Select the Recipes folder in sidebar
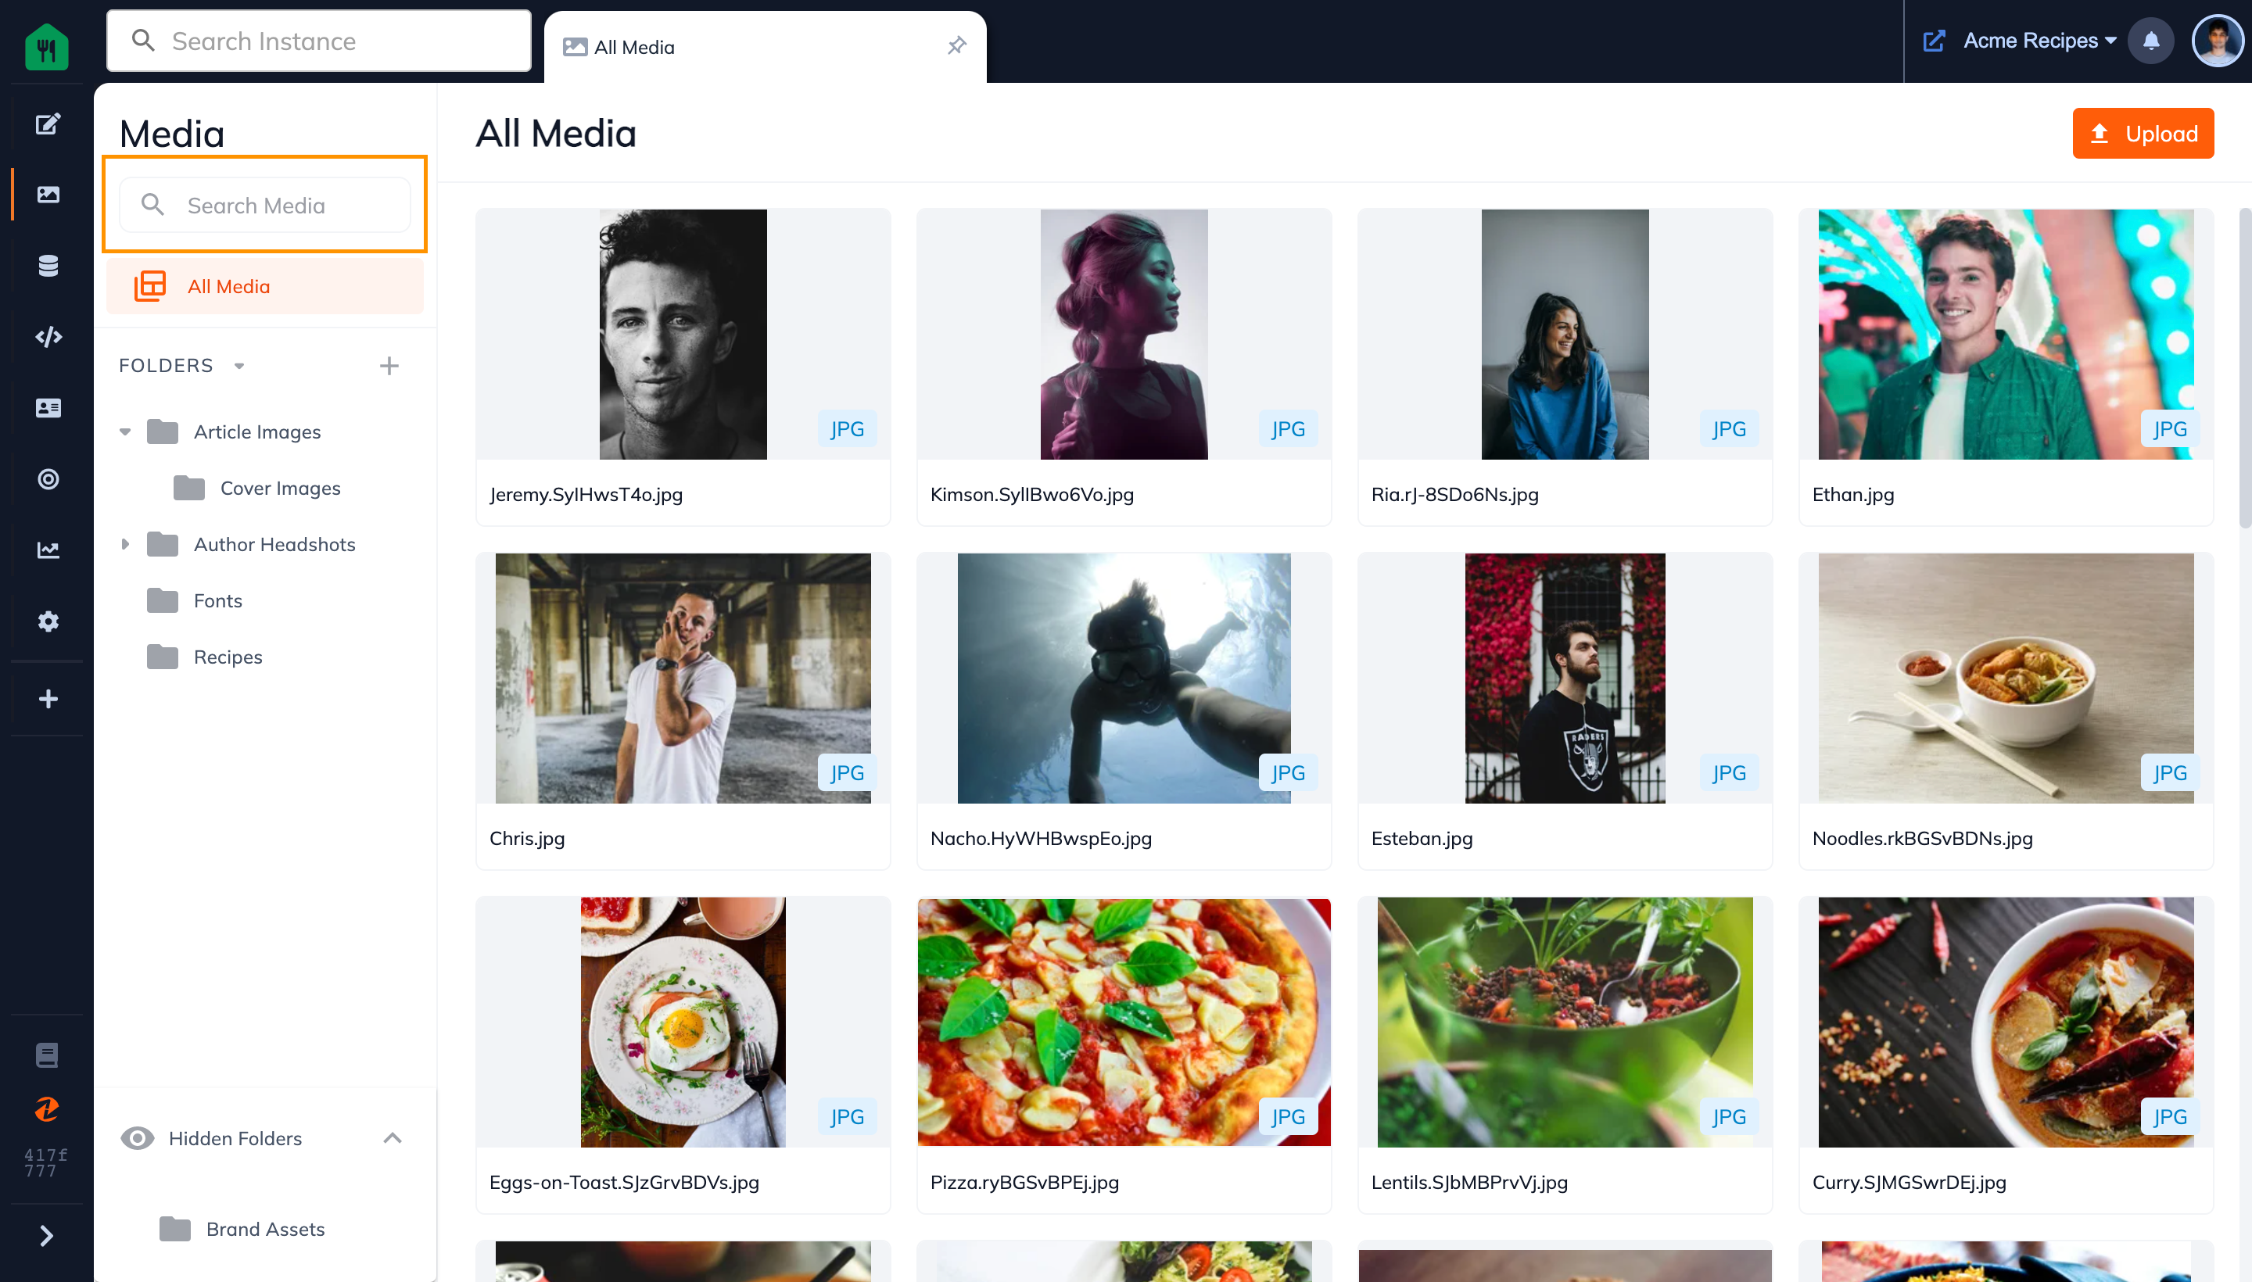 click(228, 656)
